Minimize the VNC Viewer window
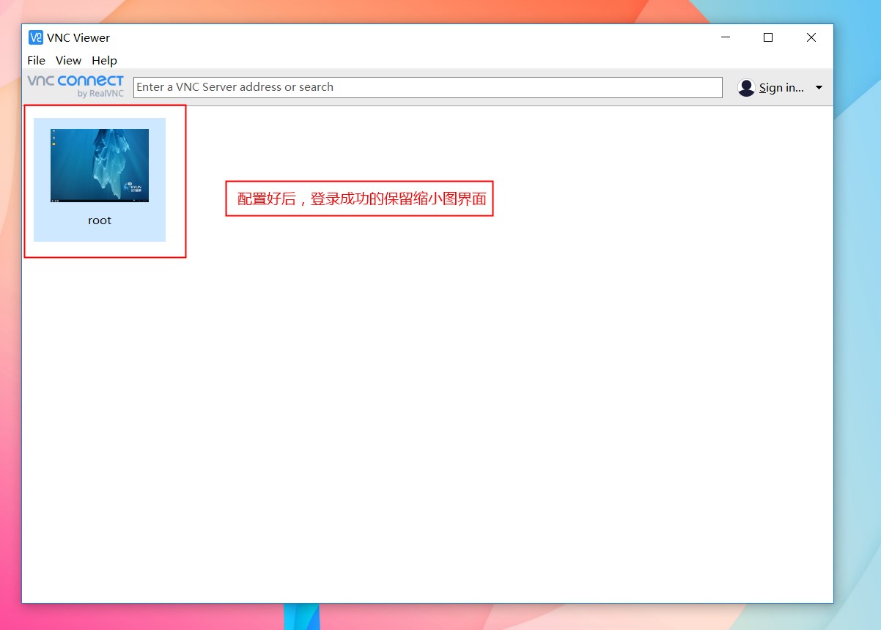 pos(725,37)
